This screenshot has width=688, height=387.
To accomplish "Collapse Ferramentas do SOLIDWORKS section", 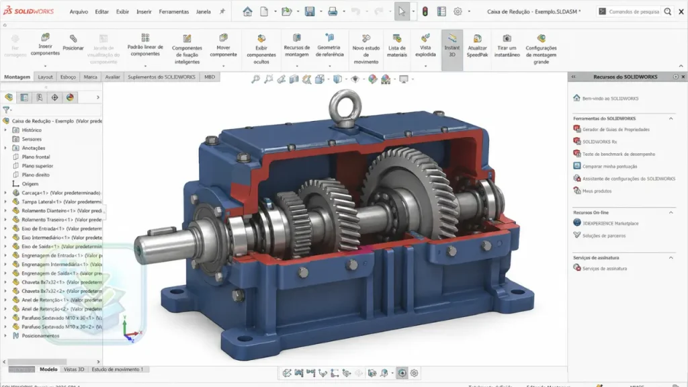I will coord(671,118).
